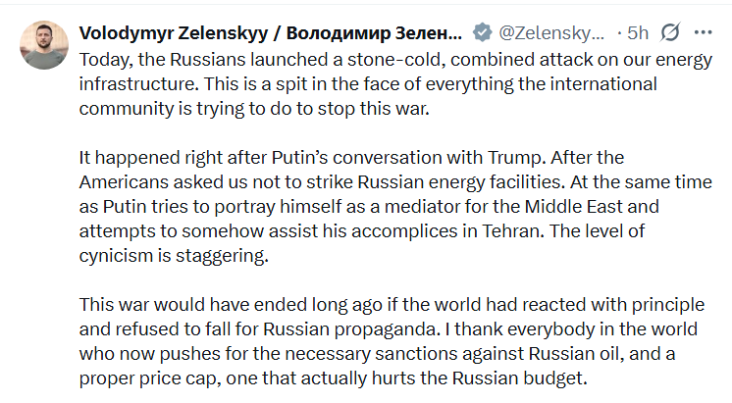Click the line 'This war would have ended long ago'
This screenshot has height=403, width=732.
tap(392, 305)
